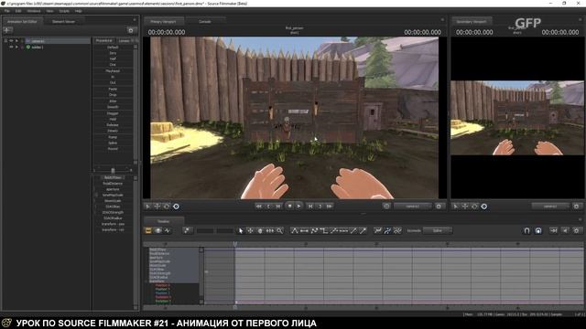Click the playhead marker on timeline ruler
Image resolution: width=586 pixels, height=329 pixels.
(x=235, y=244)
